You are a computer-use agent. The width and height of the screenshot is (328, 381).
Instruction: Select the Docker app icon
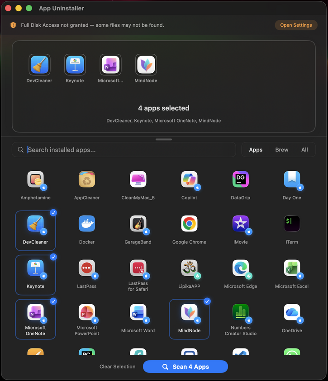[x=87, y=224]
